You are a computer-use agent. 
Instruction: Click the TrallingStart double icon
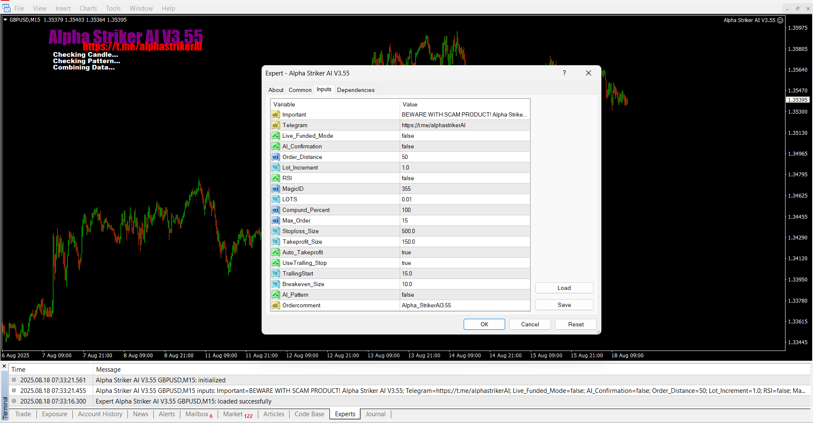click(276, 273)
